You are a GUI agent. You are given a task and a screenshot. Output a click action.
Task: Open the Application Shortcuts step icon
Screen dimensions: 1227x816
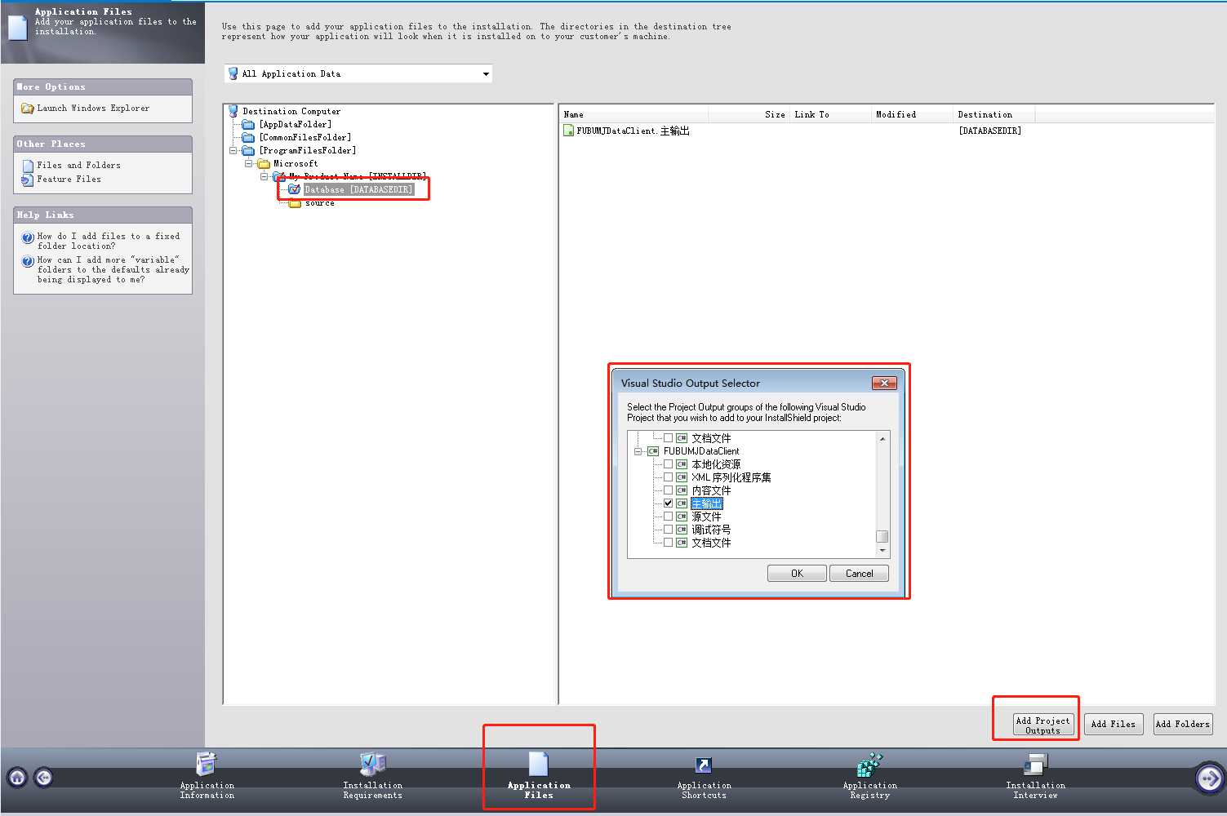[703, 765]
